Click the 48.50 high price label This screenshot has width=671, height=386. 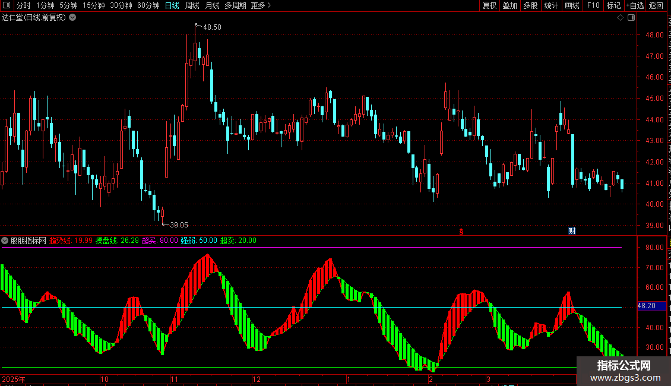pos(212,27)
